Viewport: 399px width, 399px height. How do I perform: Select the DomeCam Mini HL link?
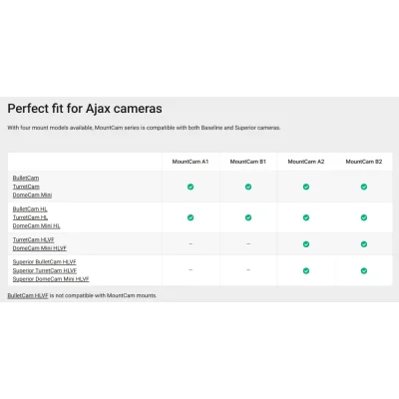click(36, 225)
